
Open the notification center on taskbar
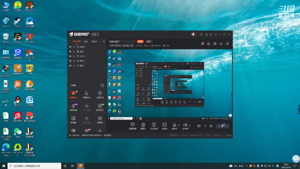295,166
